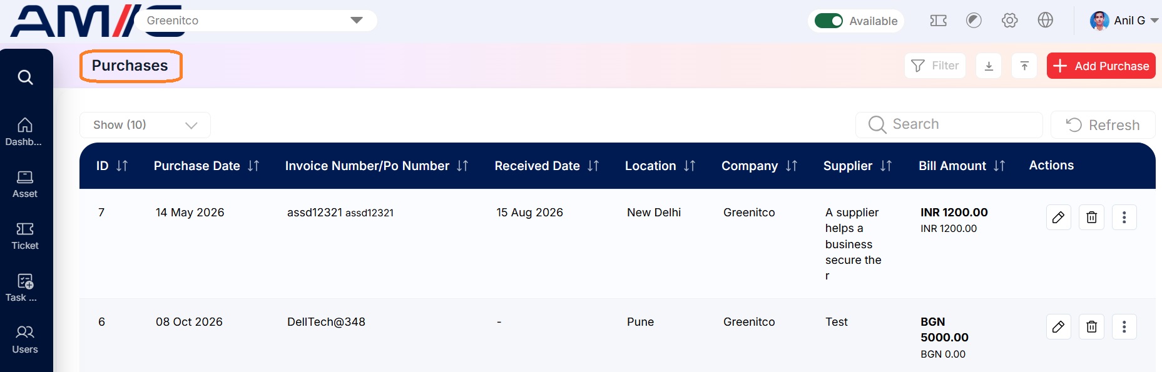
Task: Open more options for purchase ID 7
Action: tap(1124, 218)
